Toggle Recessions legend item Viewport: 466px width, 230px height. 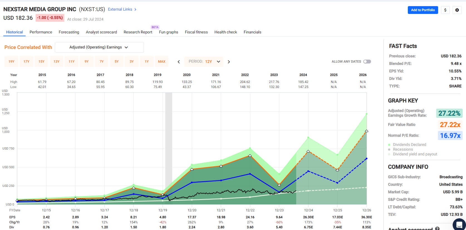[400, 149]
